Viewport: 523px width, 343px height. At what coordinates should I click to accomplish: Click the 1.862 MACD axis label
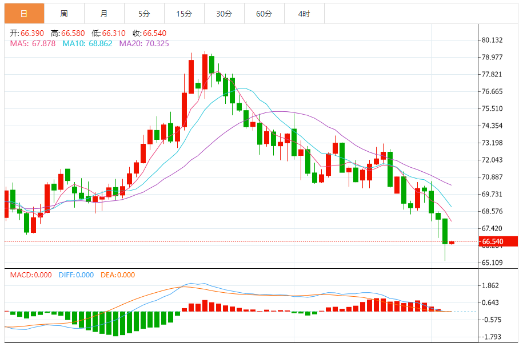point(490,286)
